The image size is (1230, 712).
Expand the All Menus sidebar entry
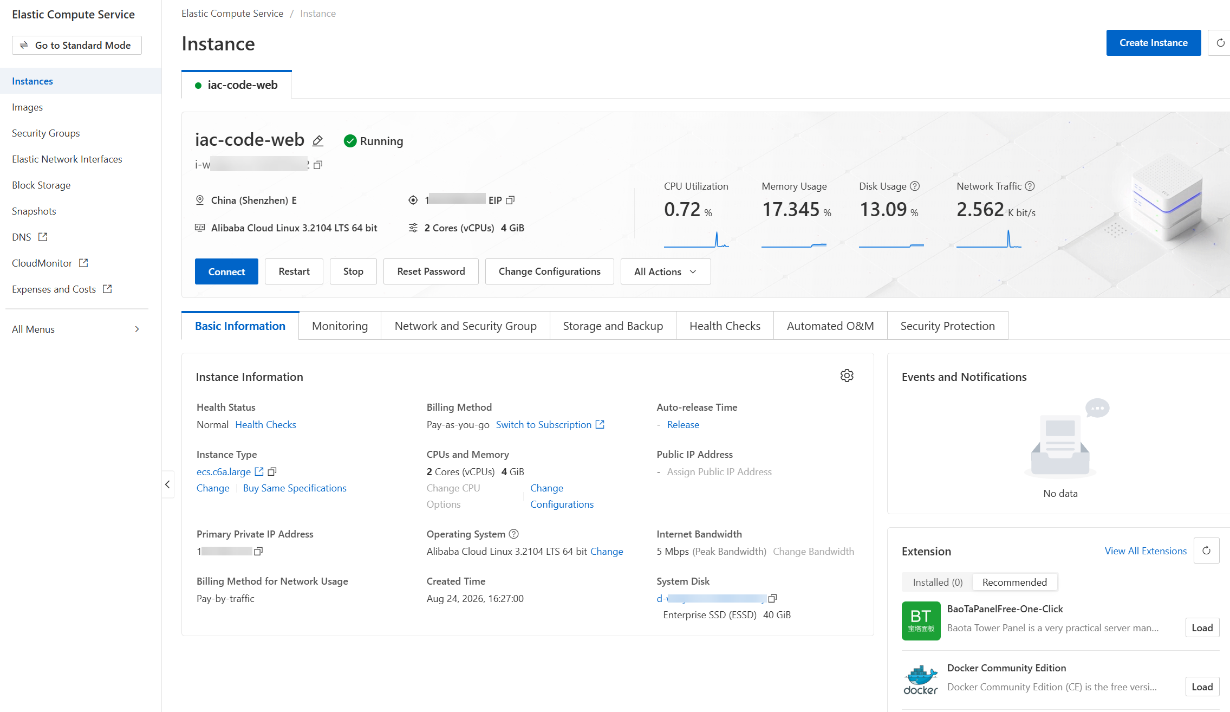(x=77, y=329)
